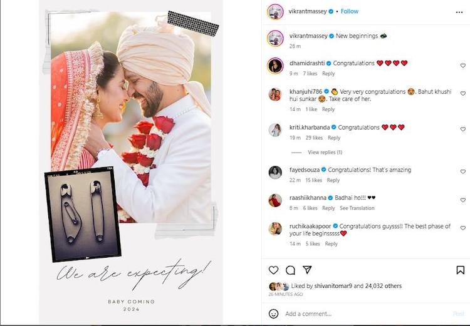Open the comment bubble icon
The height and width of the screenshot is (326, 470).
pos(290,270)
